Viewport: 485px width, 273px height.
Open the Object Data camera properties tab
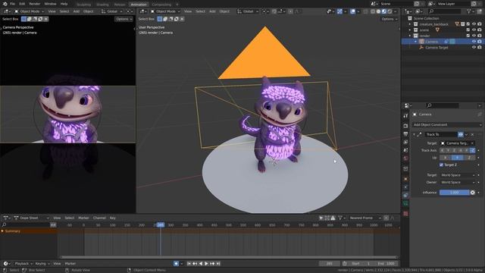tap(405, 203)
